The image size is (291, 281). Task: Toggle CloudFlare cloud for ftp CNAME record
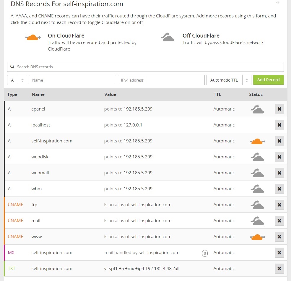coord(257,205)
